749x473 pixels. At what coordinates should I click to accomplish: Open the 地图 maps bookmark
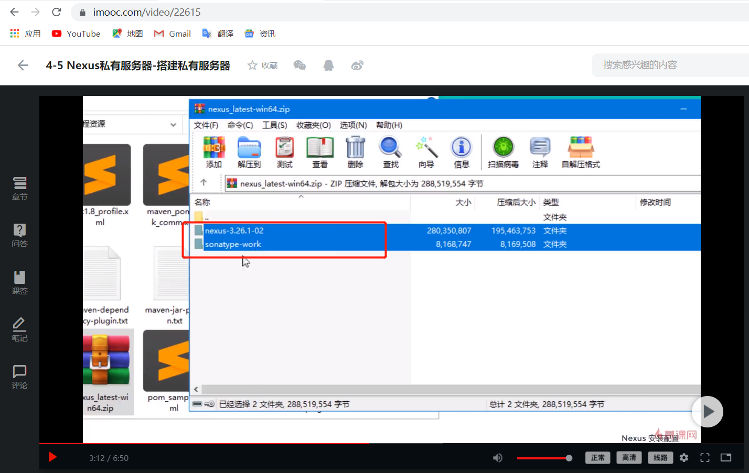point(127,34)
